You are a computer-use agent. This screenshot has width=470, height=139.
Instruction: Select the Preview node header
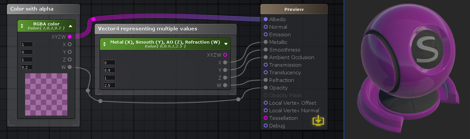point(294,9)
